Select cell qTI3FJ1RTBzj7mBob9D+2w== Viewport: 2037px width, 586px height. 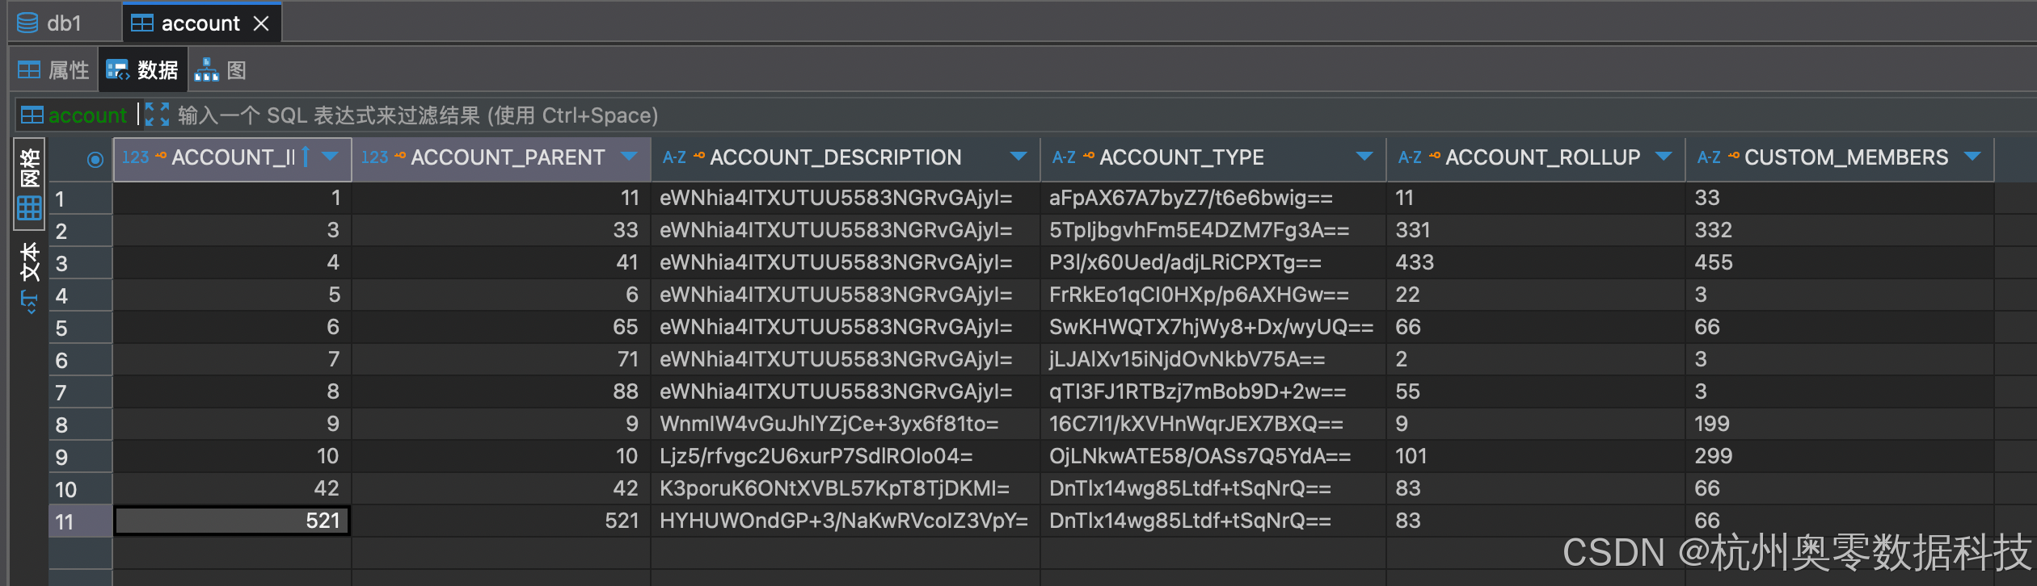1213,391
